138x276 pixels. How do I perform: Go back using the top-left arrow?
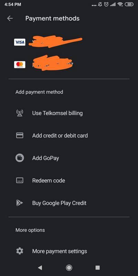tap(10, 18)
